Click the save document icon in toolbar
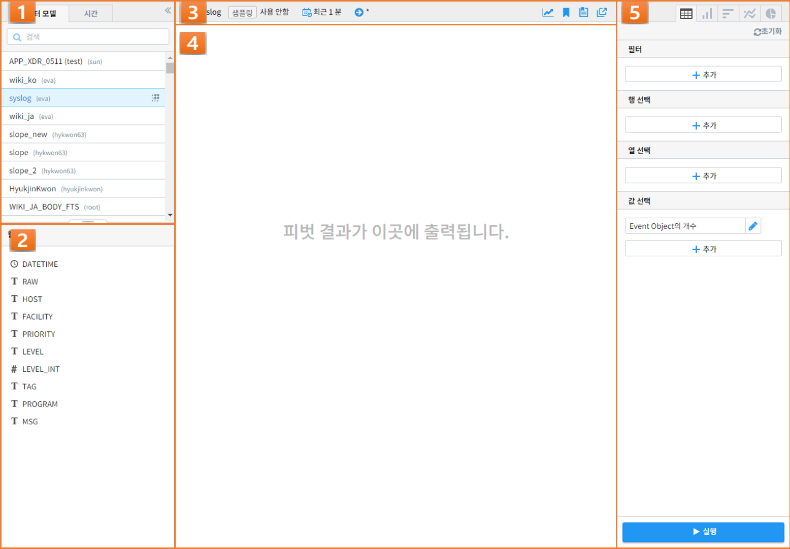 click(x=584, y=12)
